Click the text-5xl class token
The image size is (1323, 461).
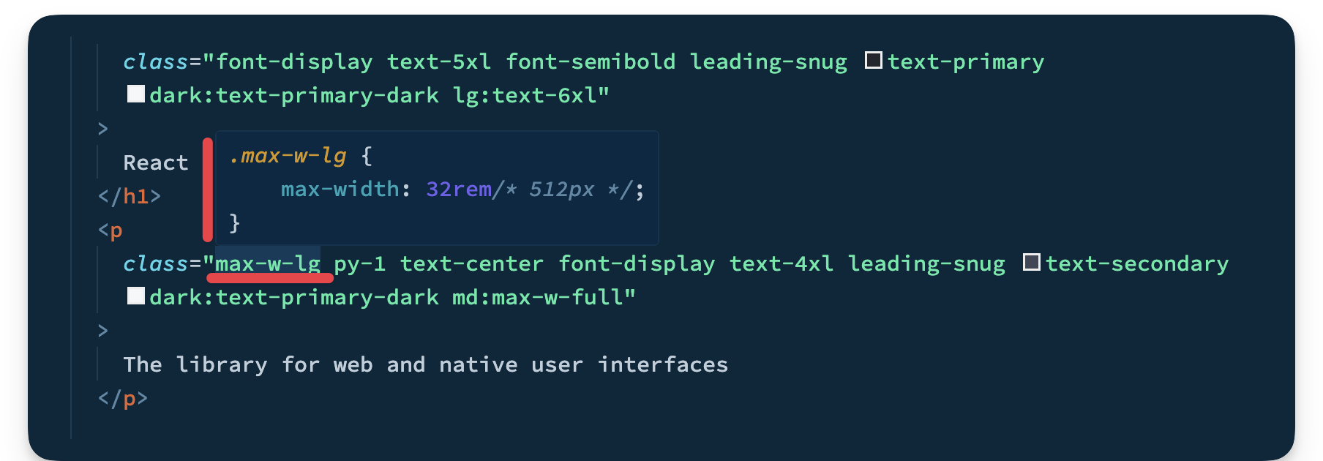[439, 61]
